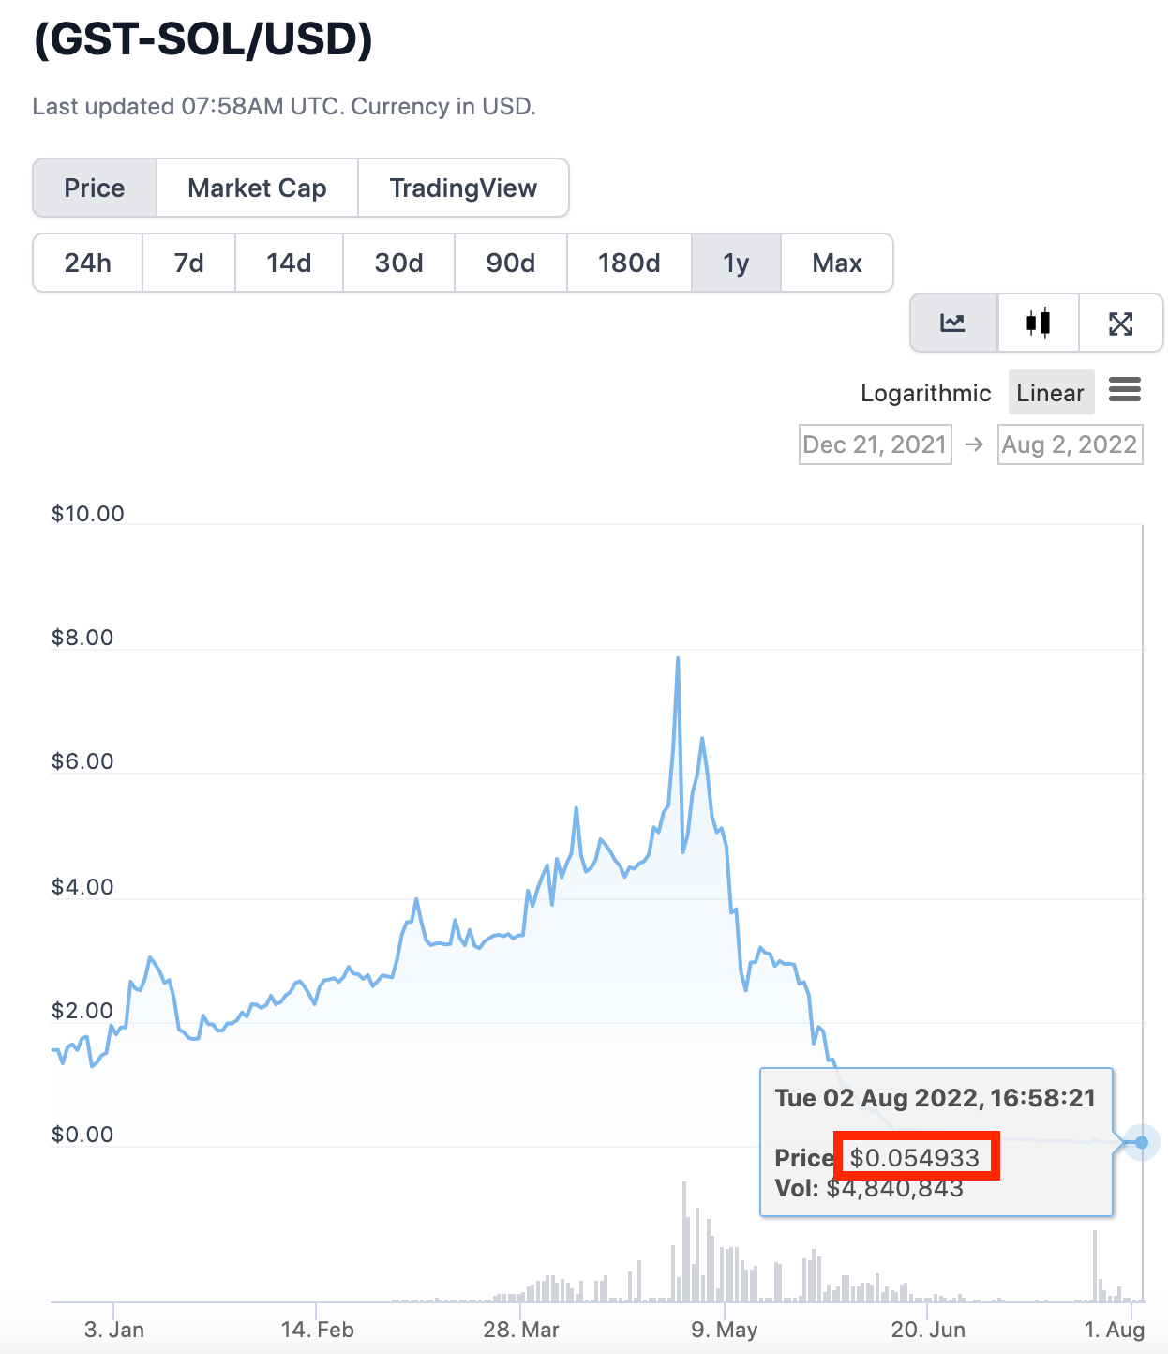
Task: Edit the Aug 2, 2022 end date
Action: coord(1070,444)
